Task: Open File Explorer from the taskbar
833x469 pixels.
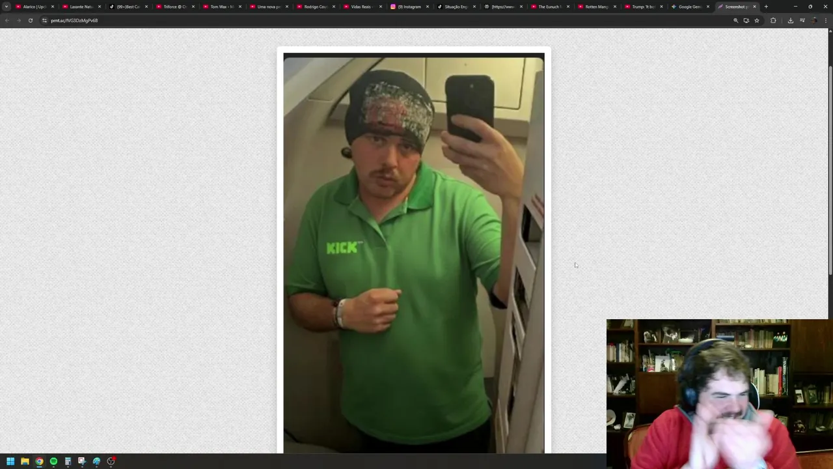Action: tap(25, 461)
